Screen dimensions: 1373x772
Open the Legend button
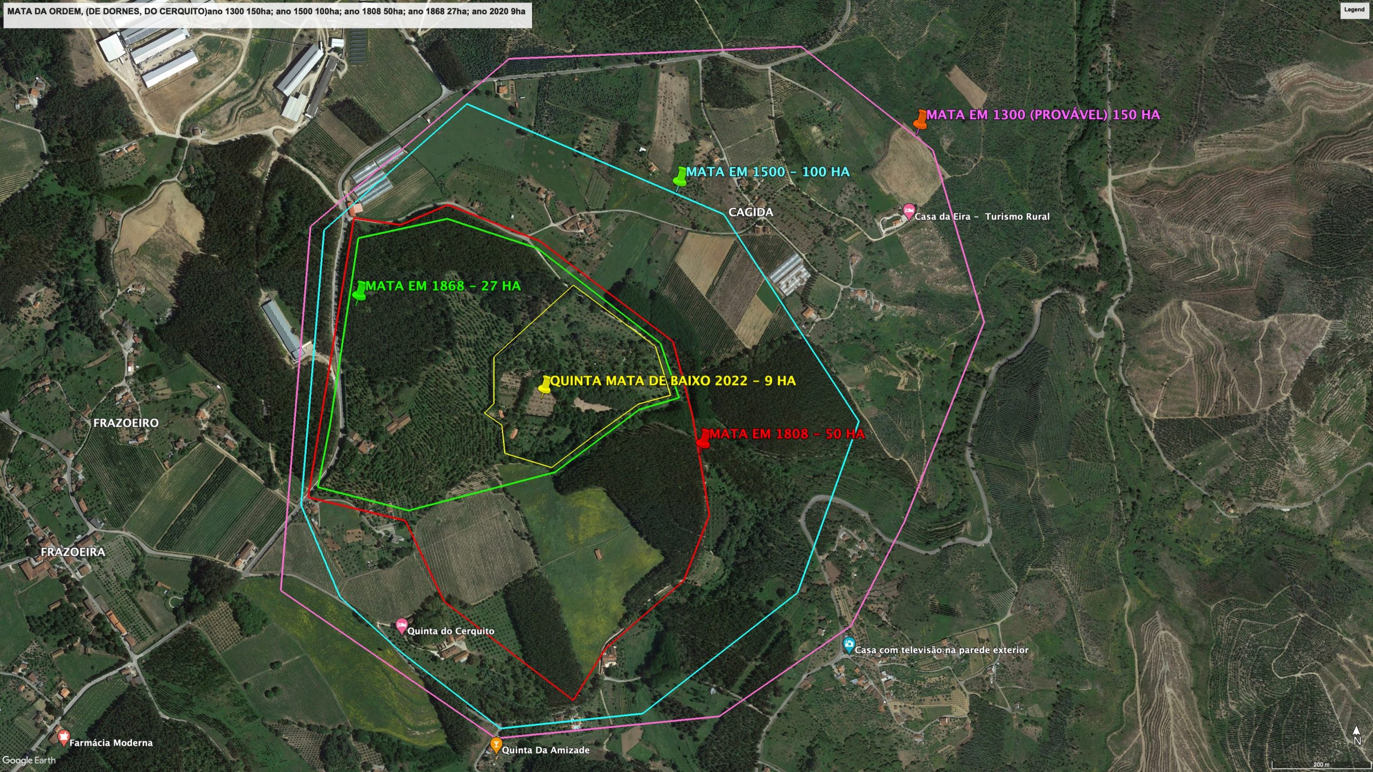click(x=1354, y=10)
